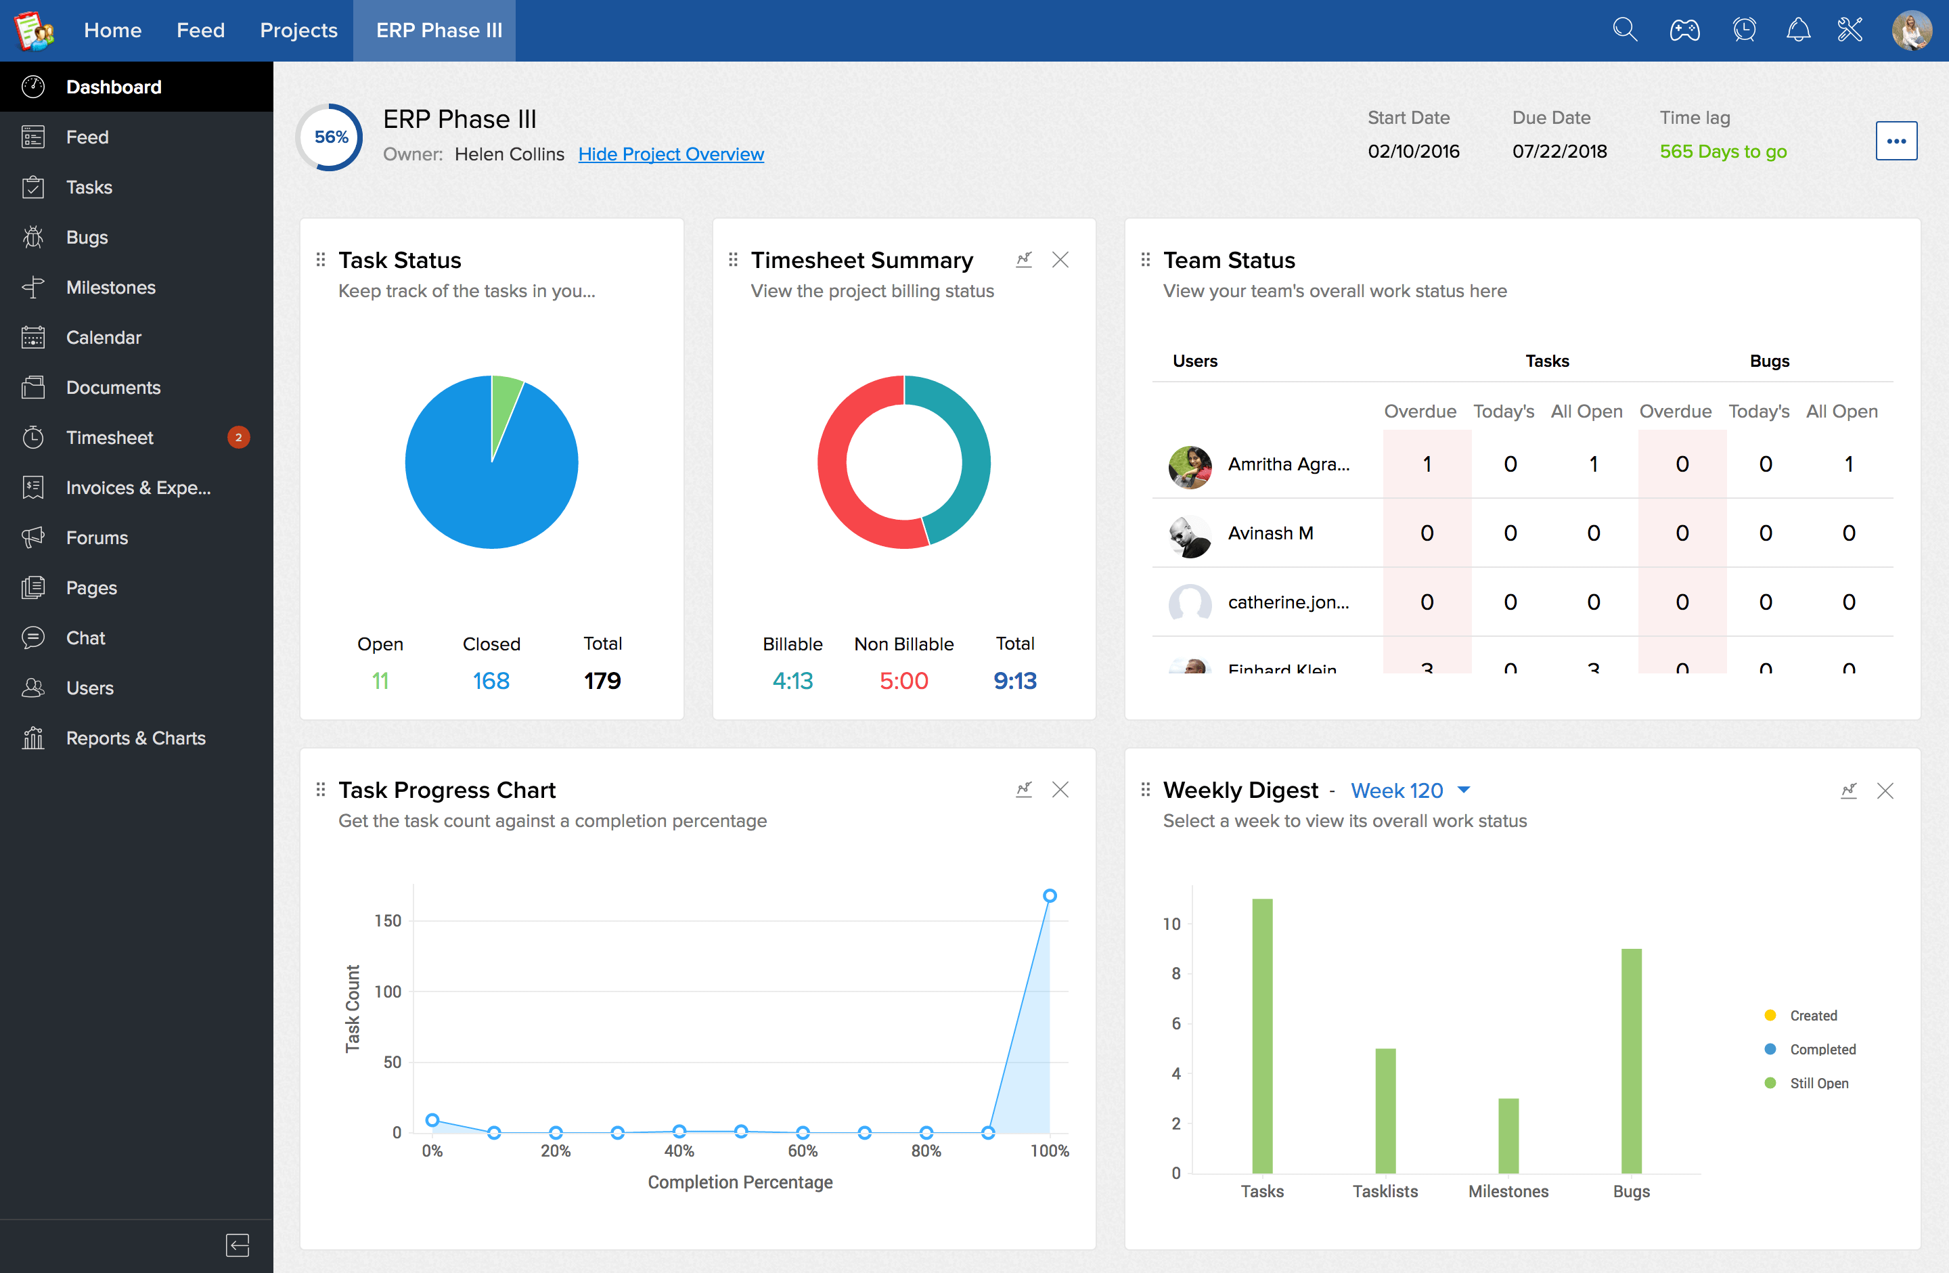Image resolution: width=1949 pixels, height=1273 pixels.
Task: Close the Timesheet Summary widget
Action: point(1061,259)
